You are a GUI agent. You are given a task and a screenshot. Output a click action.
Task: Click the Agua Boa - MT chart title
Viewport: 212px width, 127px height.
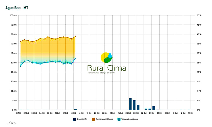[17, 7]
